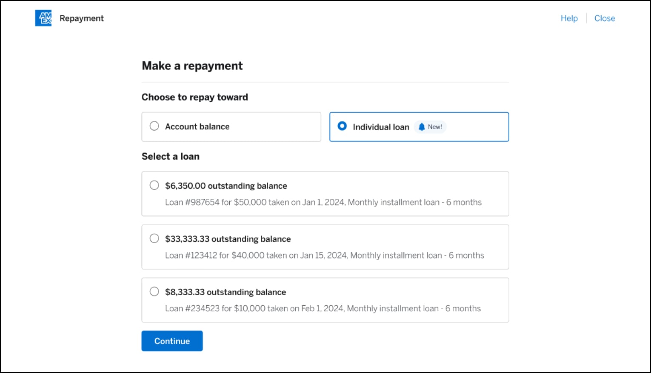Click the New! badge
The image size is (651, 373).
click(430, 126)
